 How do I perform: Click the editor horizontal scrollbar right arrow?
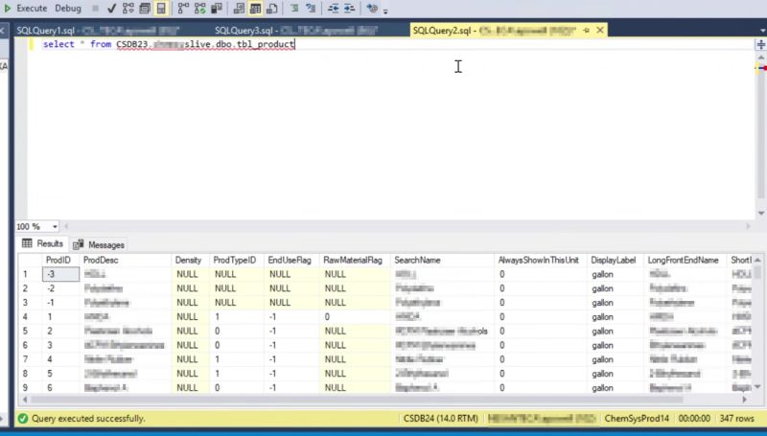click(748, 226)
